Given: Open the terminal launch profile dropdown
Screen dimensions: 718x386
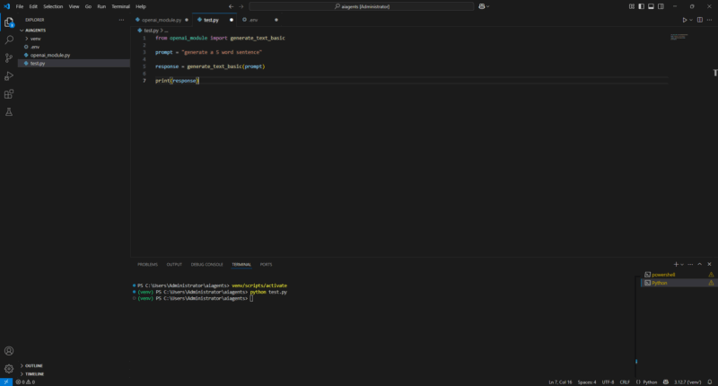Looking at the screenshot, I should pos(682,264).
